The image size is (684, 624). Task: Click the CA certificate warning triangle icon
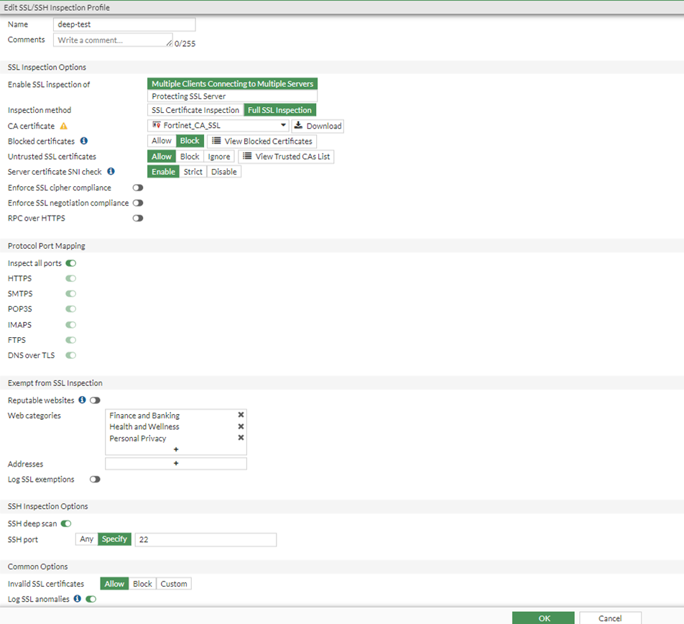pos(64,126)
